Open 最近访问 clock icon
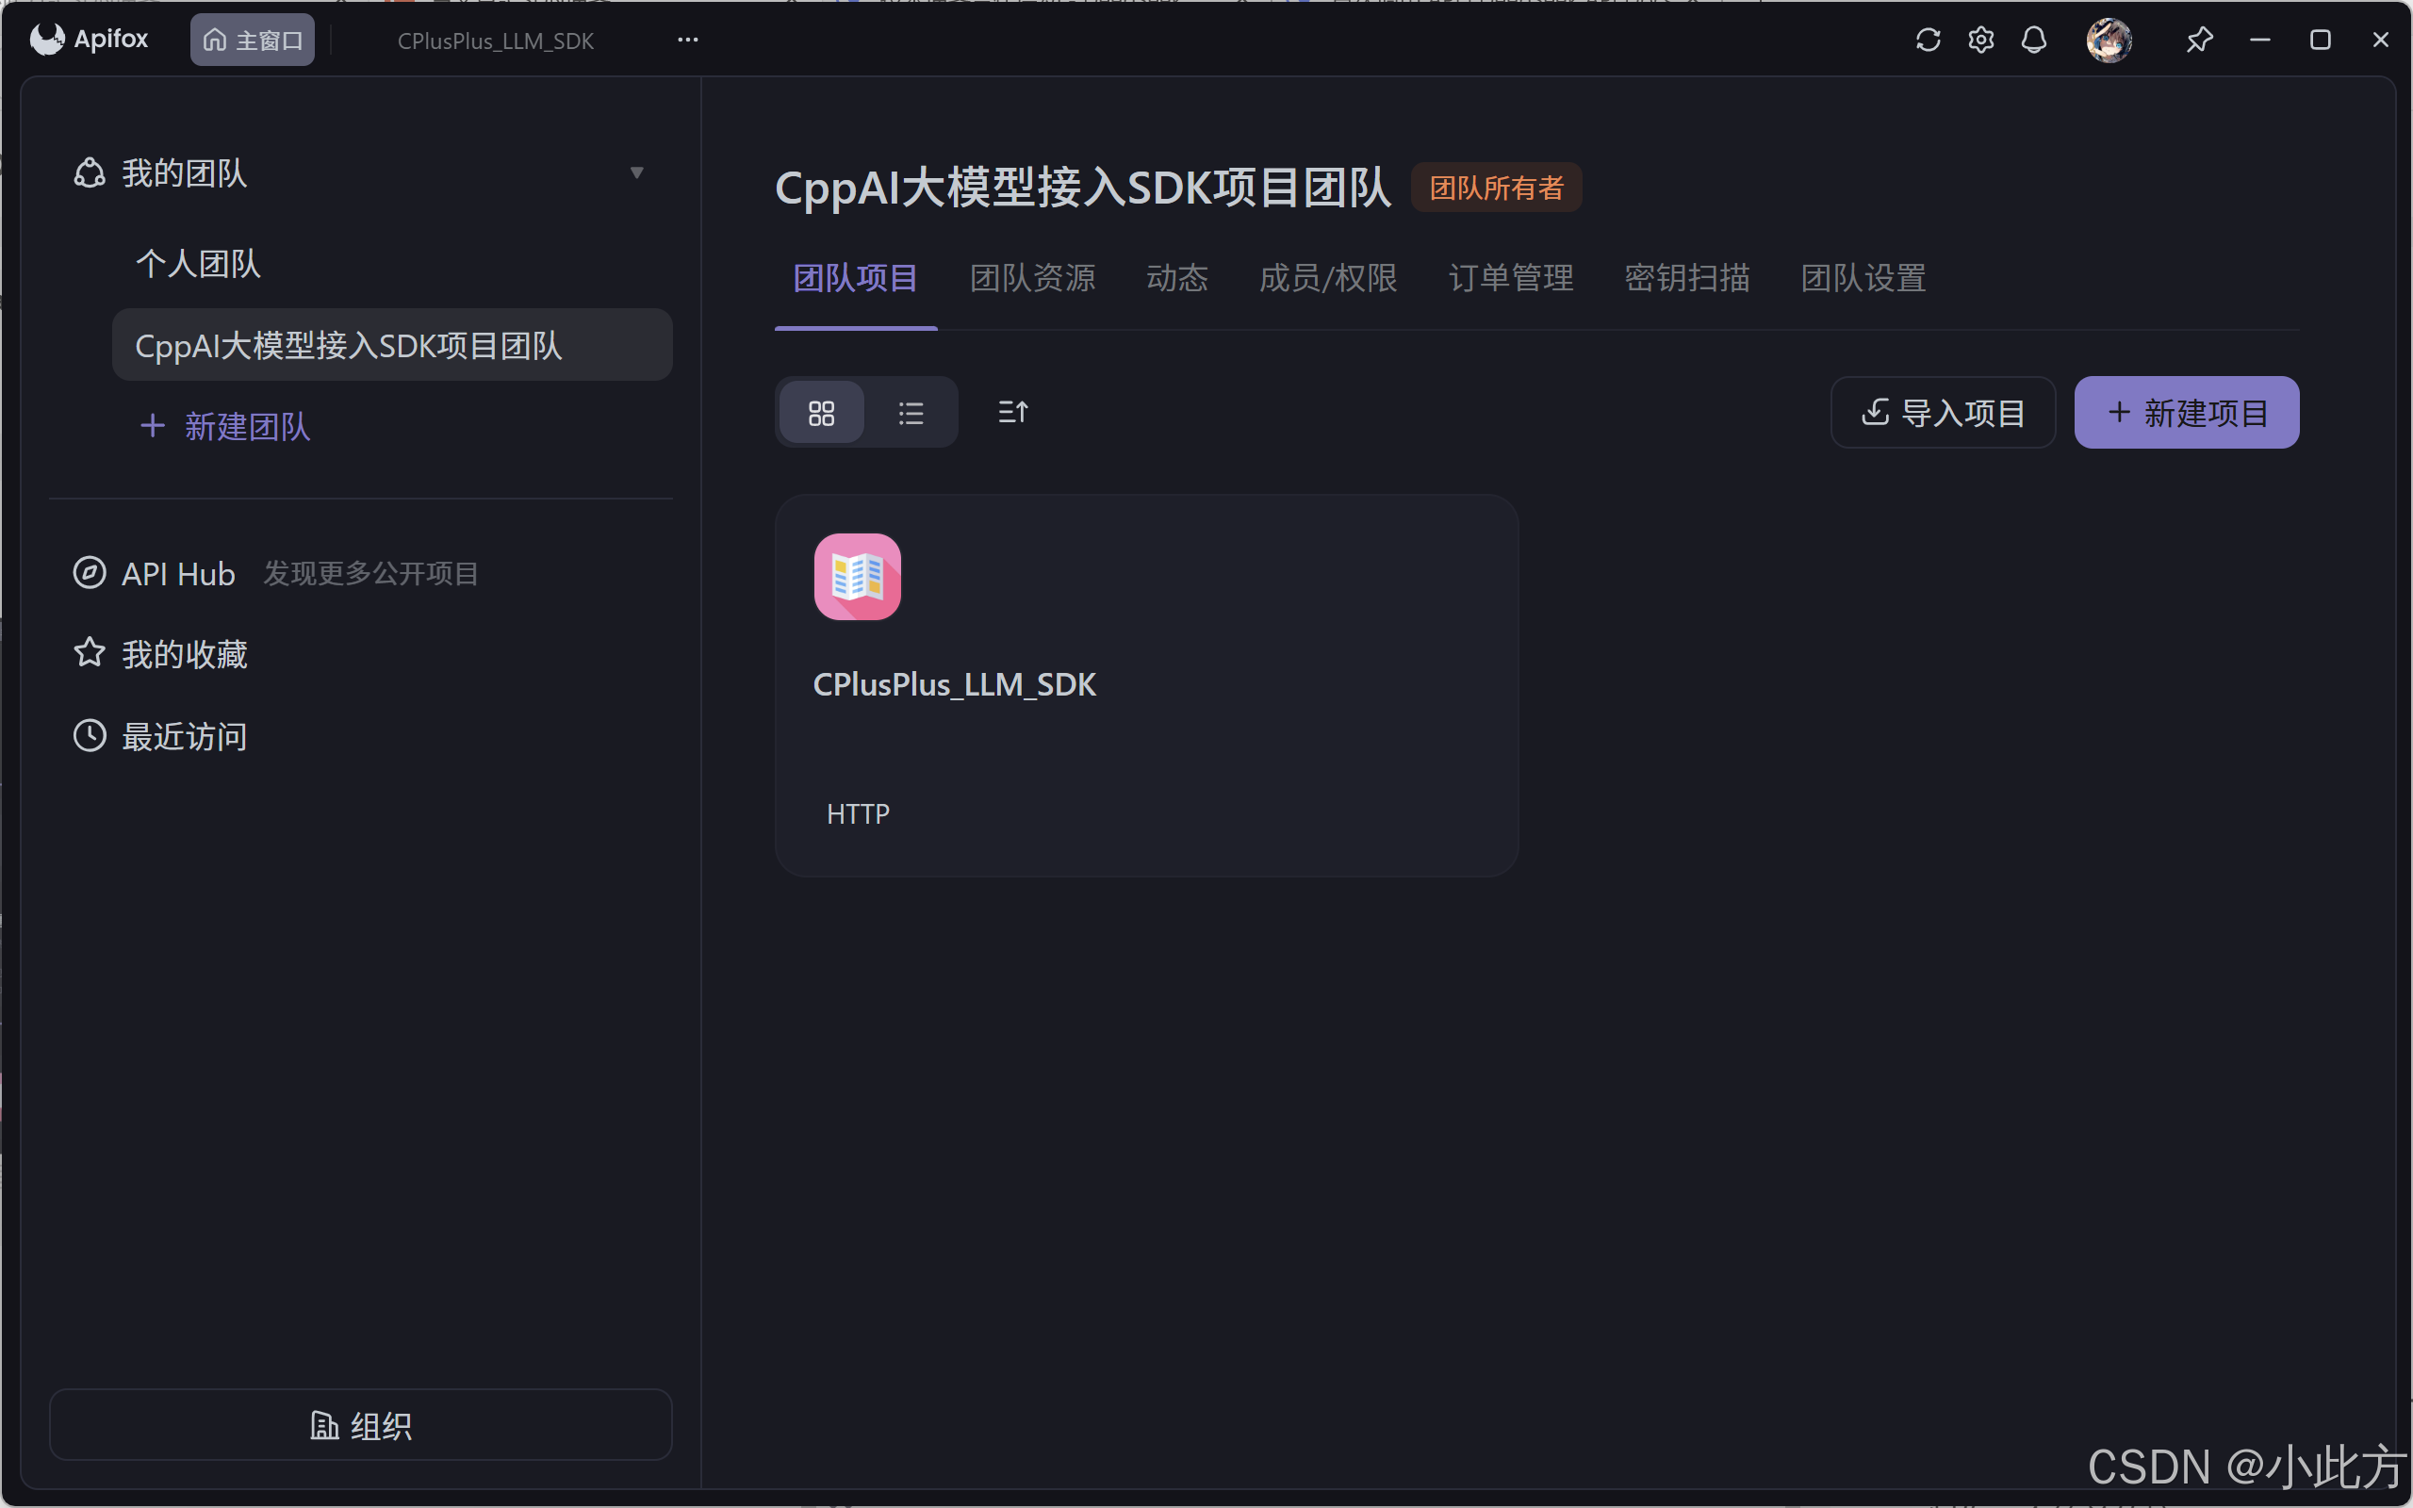The width and height of the screenshot is (2413, 1508). click(x=90, y=736)
